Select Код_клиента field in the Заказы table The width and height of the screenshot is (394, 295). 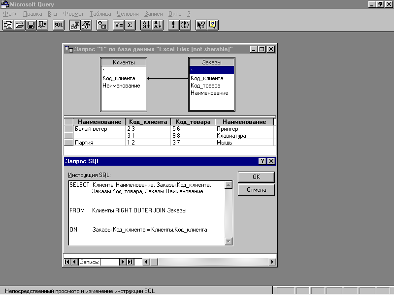[207, 78]
